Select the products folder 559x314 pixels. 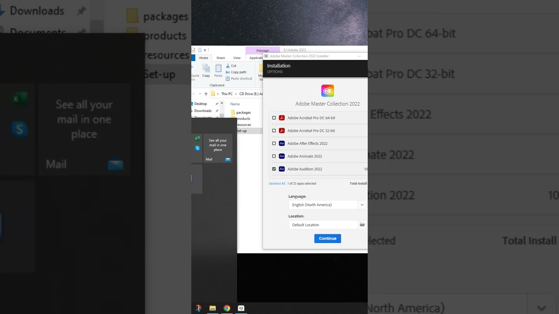click(x=243, y=119)
